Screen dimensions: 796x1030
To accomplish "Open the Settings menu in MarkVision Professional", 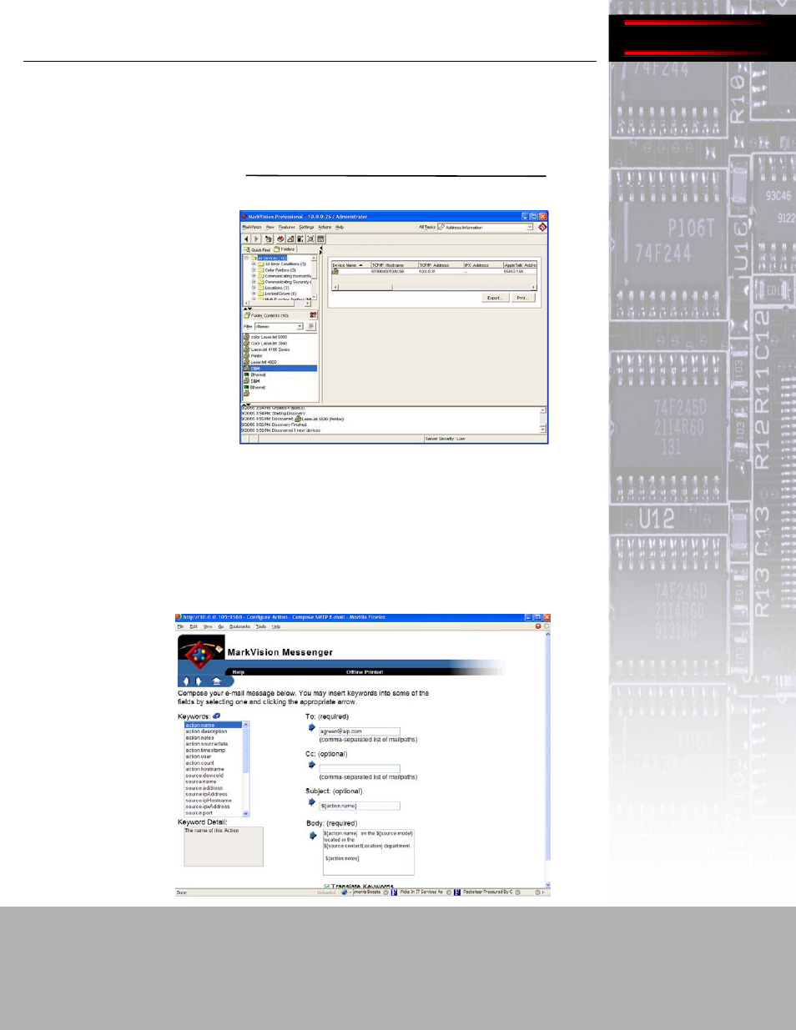I will [306, 227].
